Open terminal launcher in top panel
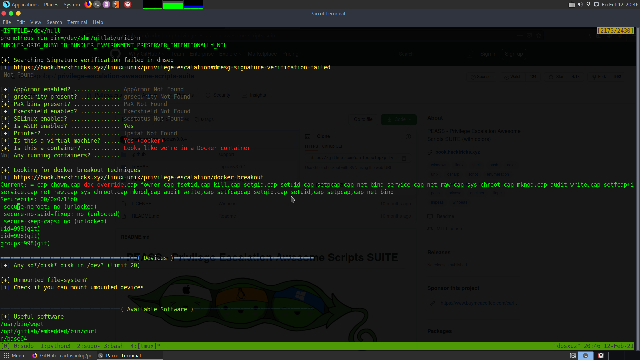 tap(97, 4)
